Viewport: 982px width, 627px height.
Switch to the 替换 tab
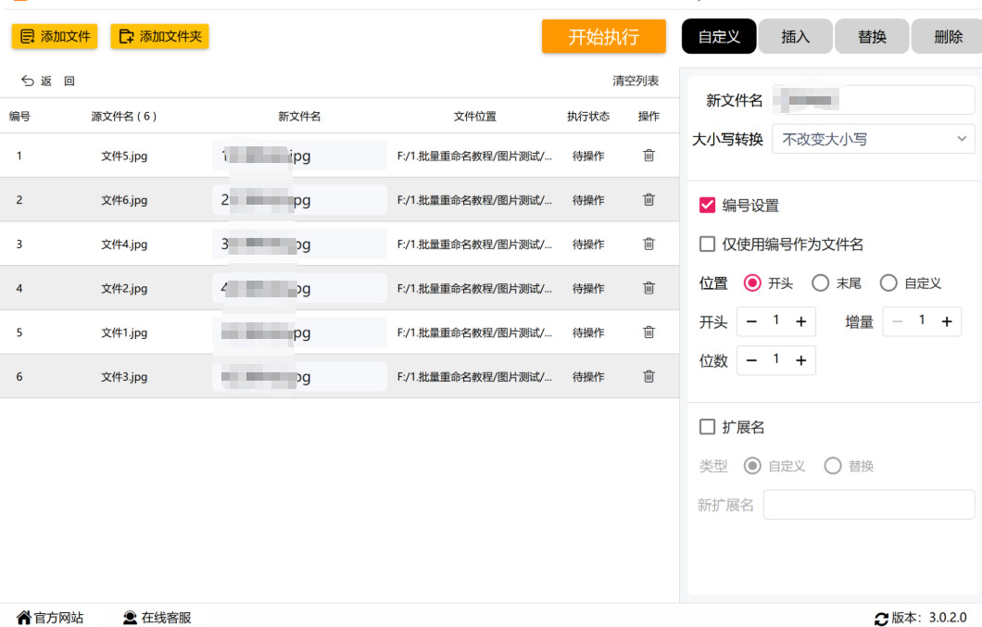[872, 37]
